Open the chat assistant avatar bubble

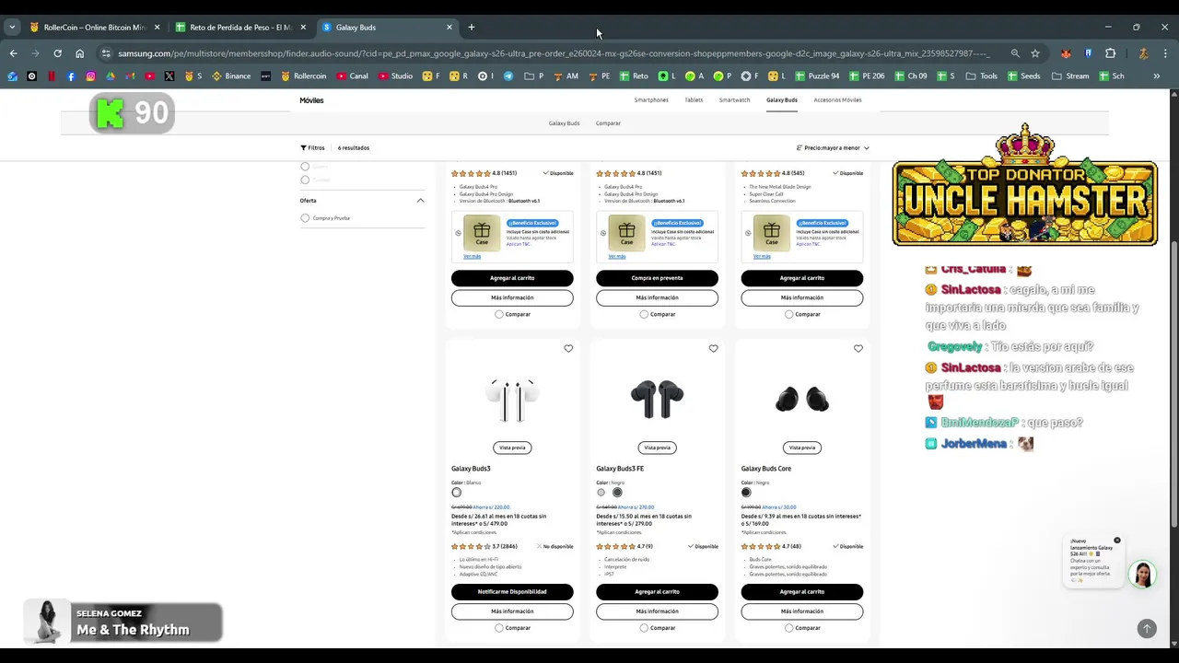pyautogui.click(x=1142, y=574)
